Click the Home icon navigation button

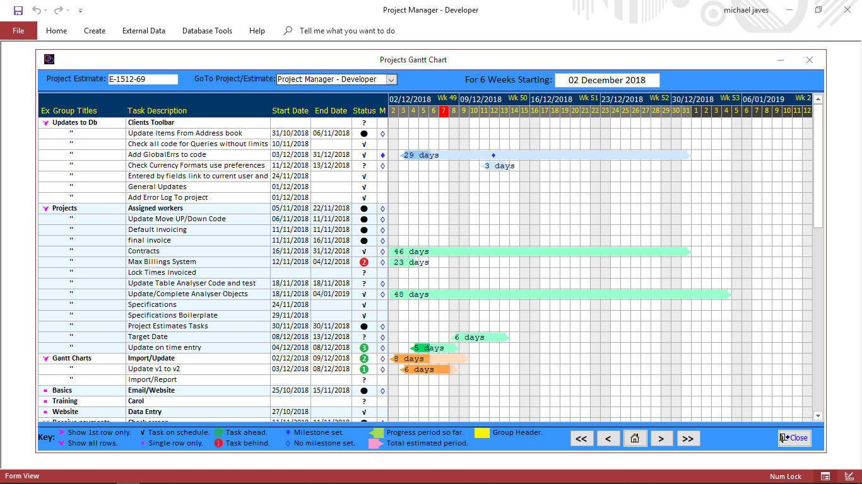coord(635,439)
